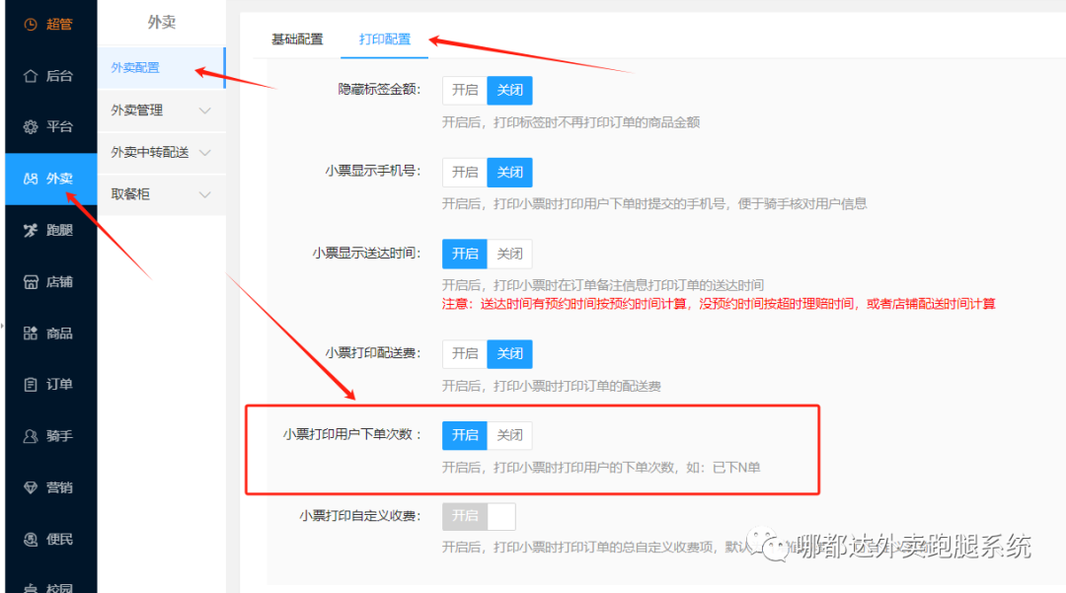Open the 骑手 person icon
The height and width of the screenshot is (593, 1066).
[x=31, y=436]
